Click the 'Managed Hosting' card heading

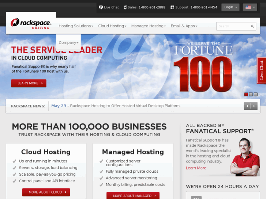[x=133, y=152]
